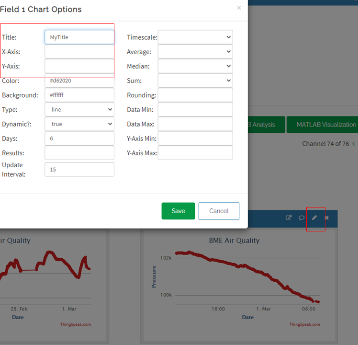Open ThingSpeak.com link under Pressure chart
Viewport: 358px width, 345px height.
304,324
